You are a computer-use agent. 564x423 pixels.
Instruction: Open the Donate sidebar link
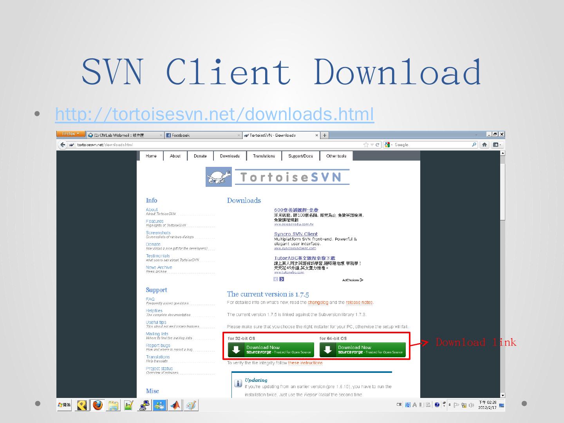[153, 244]
